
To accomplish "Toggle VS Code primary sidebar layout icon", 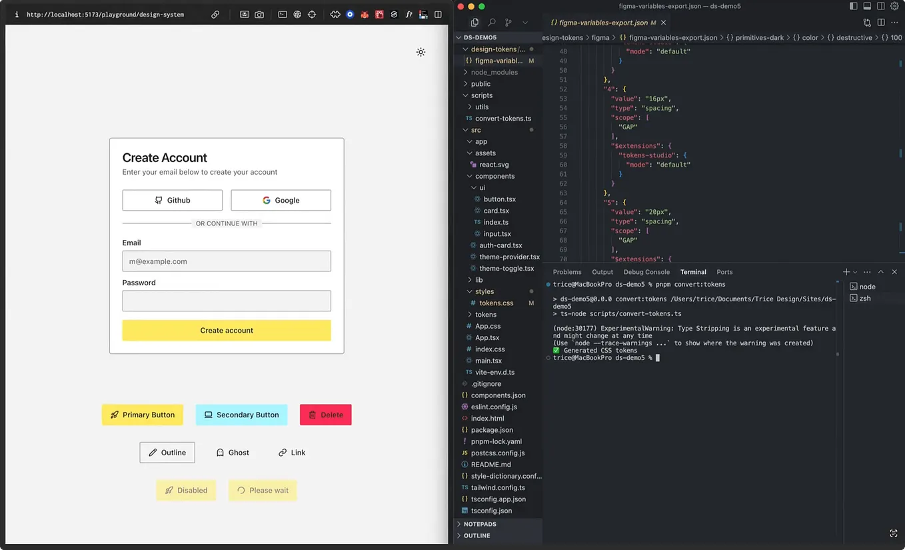I will click(x=854, y=6).
